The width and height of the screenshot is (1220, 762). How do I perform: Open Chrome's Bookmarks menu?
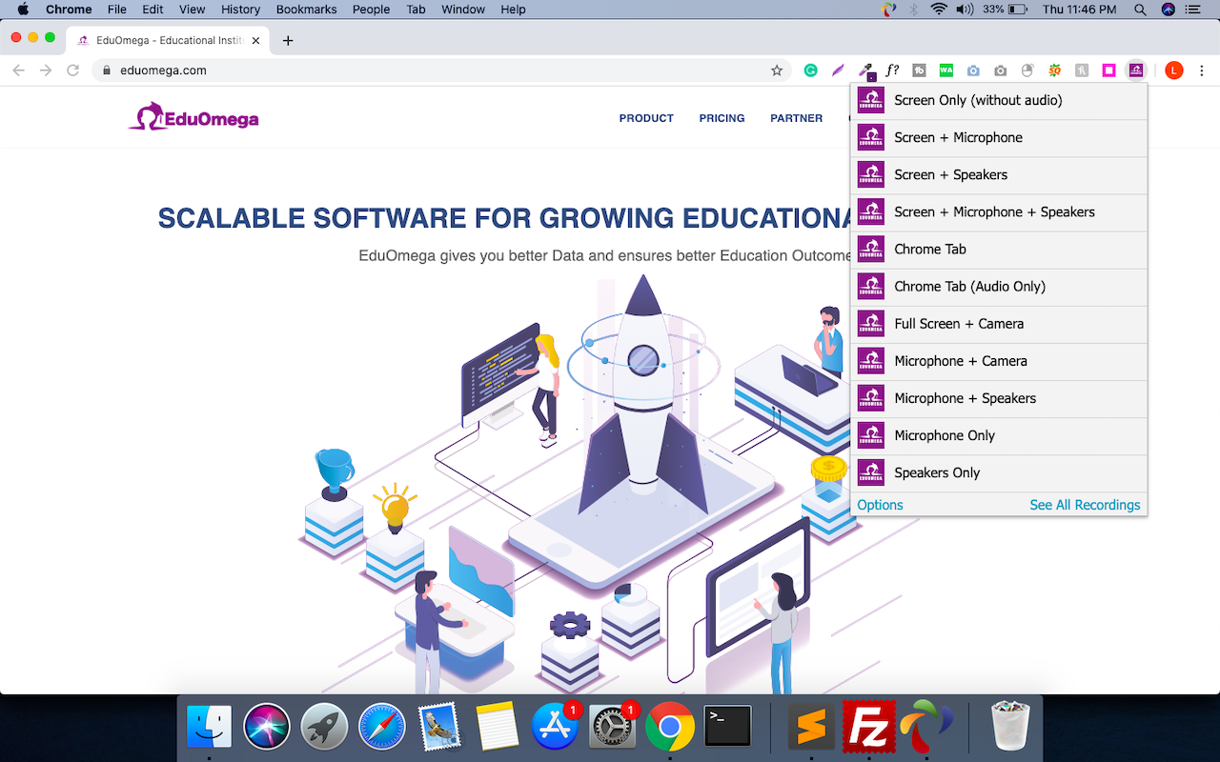point(306,10)
